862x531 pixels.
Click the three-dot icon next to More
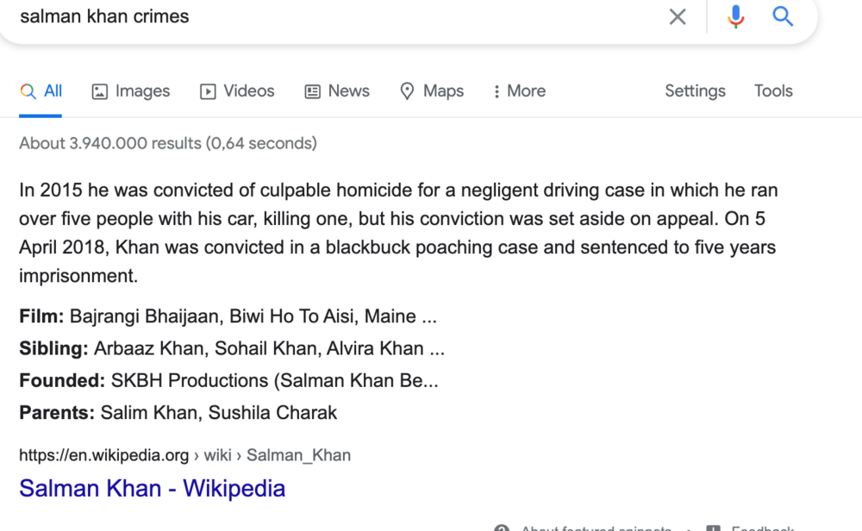[x=497, y=91]
